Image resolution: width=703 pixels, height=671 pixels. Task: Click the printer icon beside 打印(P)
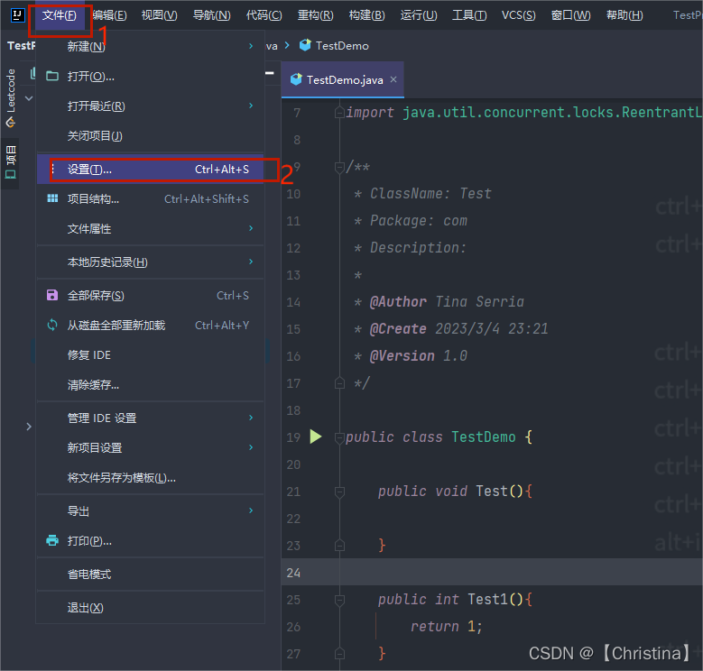click(52, 540)
